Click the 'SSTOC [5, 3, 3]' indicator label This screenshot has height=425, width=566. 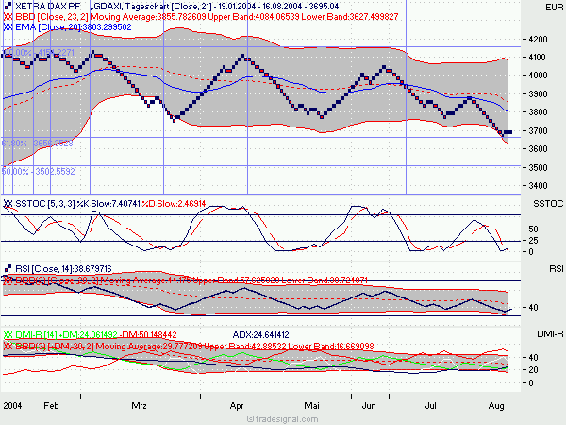(45, 204)
